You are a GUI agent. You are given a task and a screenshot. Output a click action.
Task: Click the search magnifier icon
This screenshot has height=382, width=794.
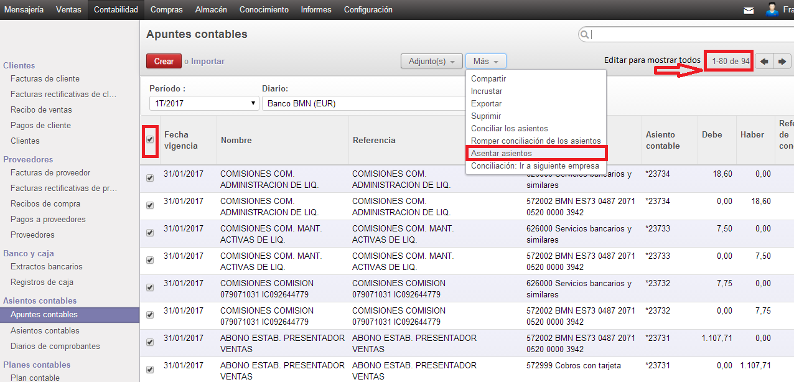[584, 35]
